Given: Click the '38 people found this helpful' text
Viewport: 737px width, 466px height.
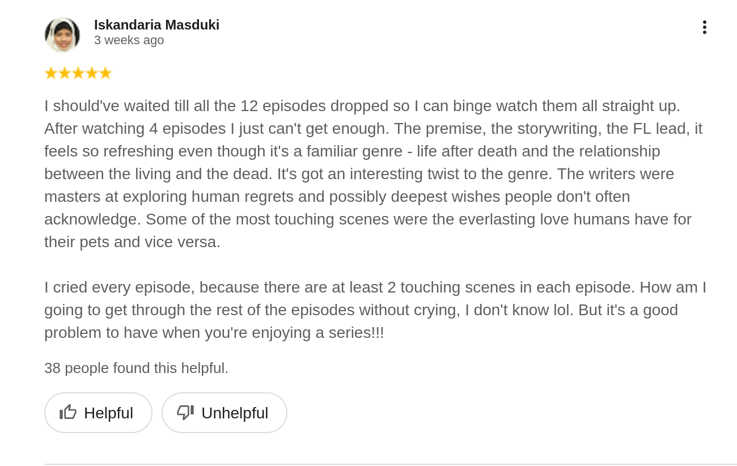Looking at the screenshot, I should (136, 368).
